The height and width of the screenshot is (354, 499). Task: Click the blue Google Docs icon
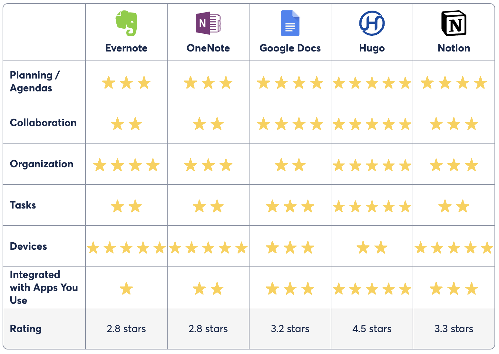pos(290,23)
